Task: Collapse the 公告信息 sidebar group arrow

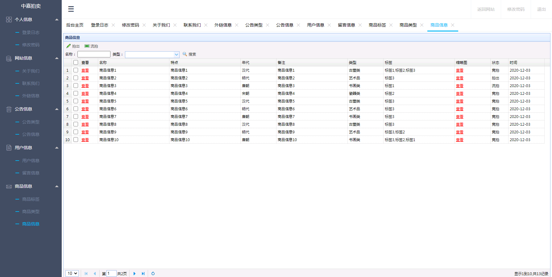Action: tap(57, 109)
